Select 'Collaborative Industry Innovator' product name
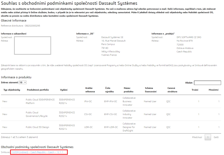The height and width of the screenshot is (155, 224). [129, 114]
